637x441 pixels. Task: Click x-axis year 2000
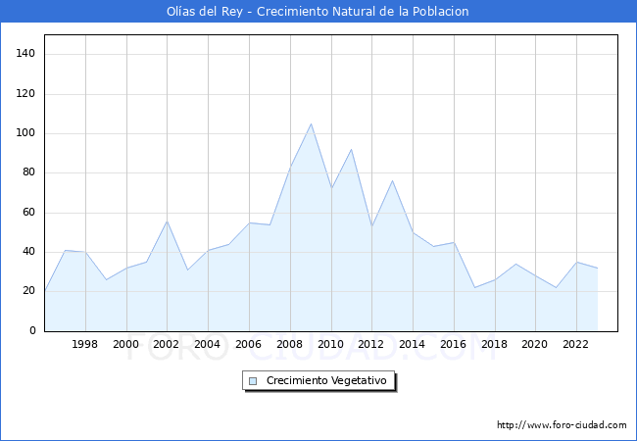tap(126, 344)
